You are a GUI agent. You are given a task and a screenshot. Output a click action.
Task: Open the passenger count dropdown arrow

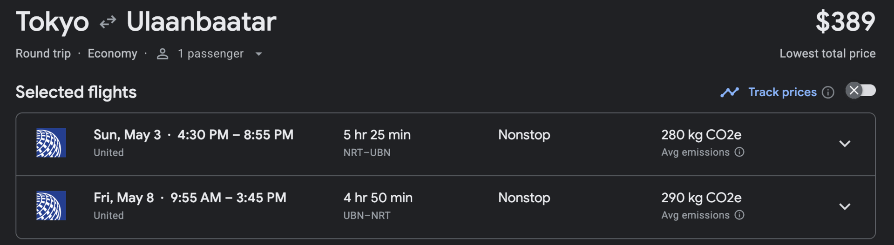pos(259,54)
